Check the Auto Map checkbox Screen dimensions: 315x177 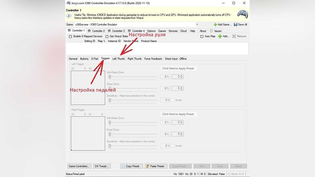point(202,36)
